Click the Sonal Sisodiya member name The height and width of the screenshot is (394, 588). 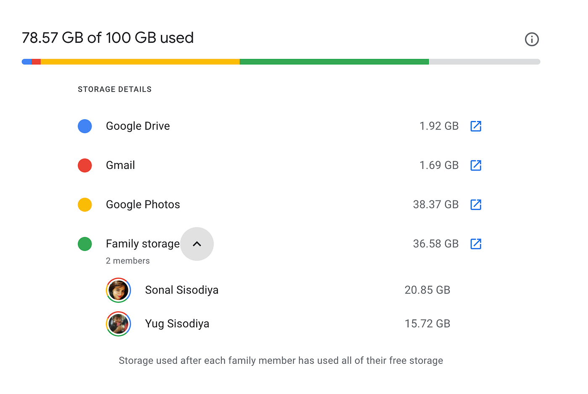pos(181,290)
